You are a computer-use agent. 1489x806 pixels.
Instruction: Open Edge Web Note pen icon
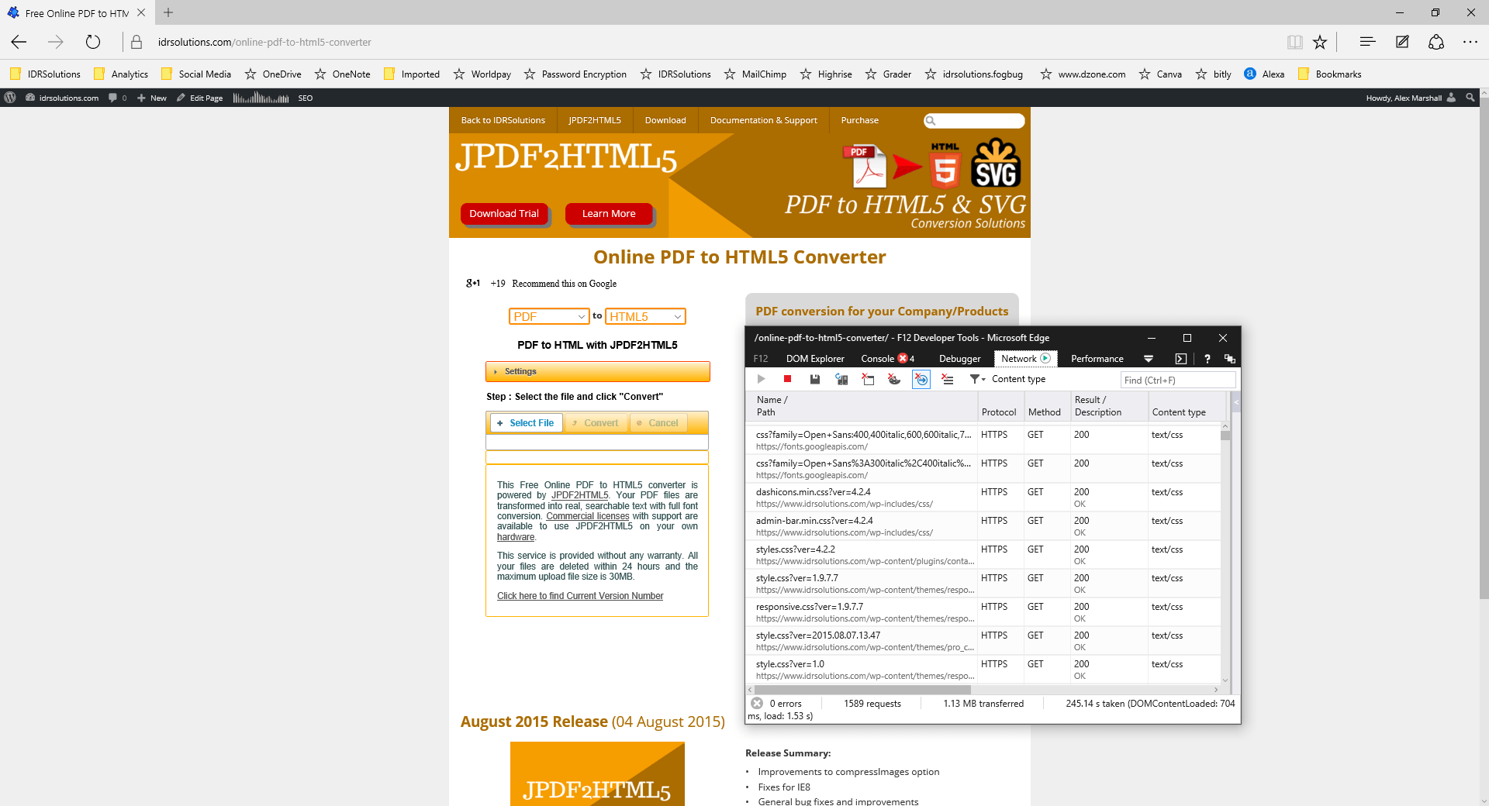[1402, 42]
